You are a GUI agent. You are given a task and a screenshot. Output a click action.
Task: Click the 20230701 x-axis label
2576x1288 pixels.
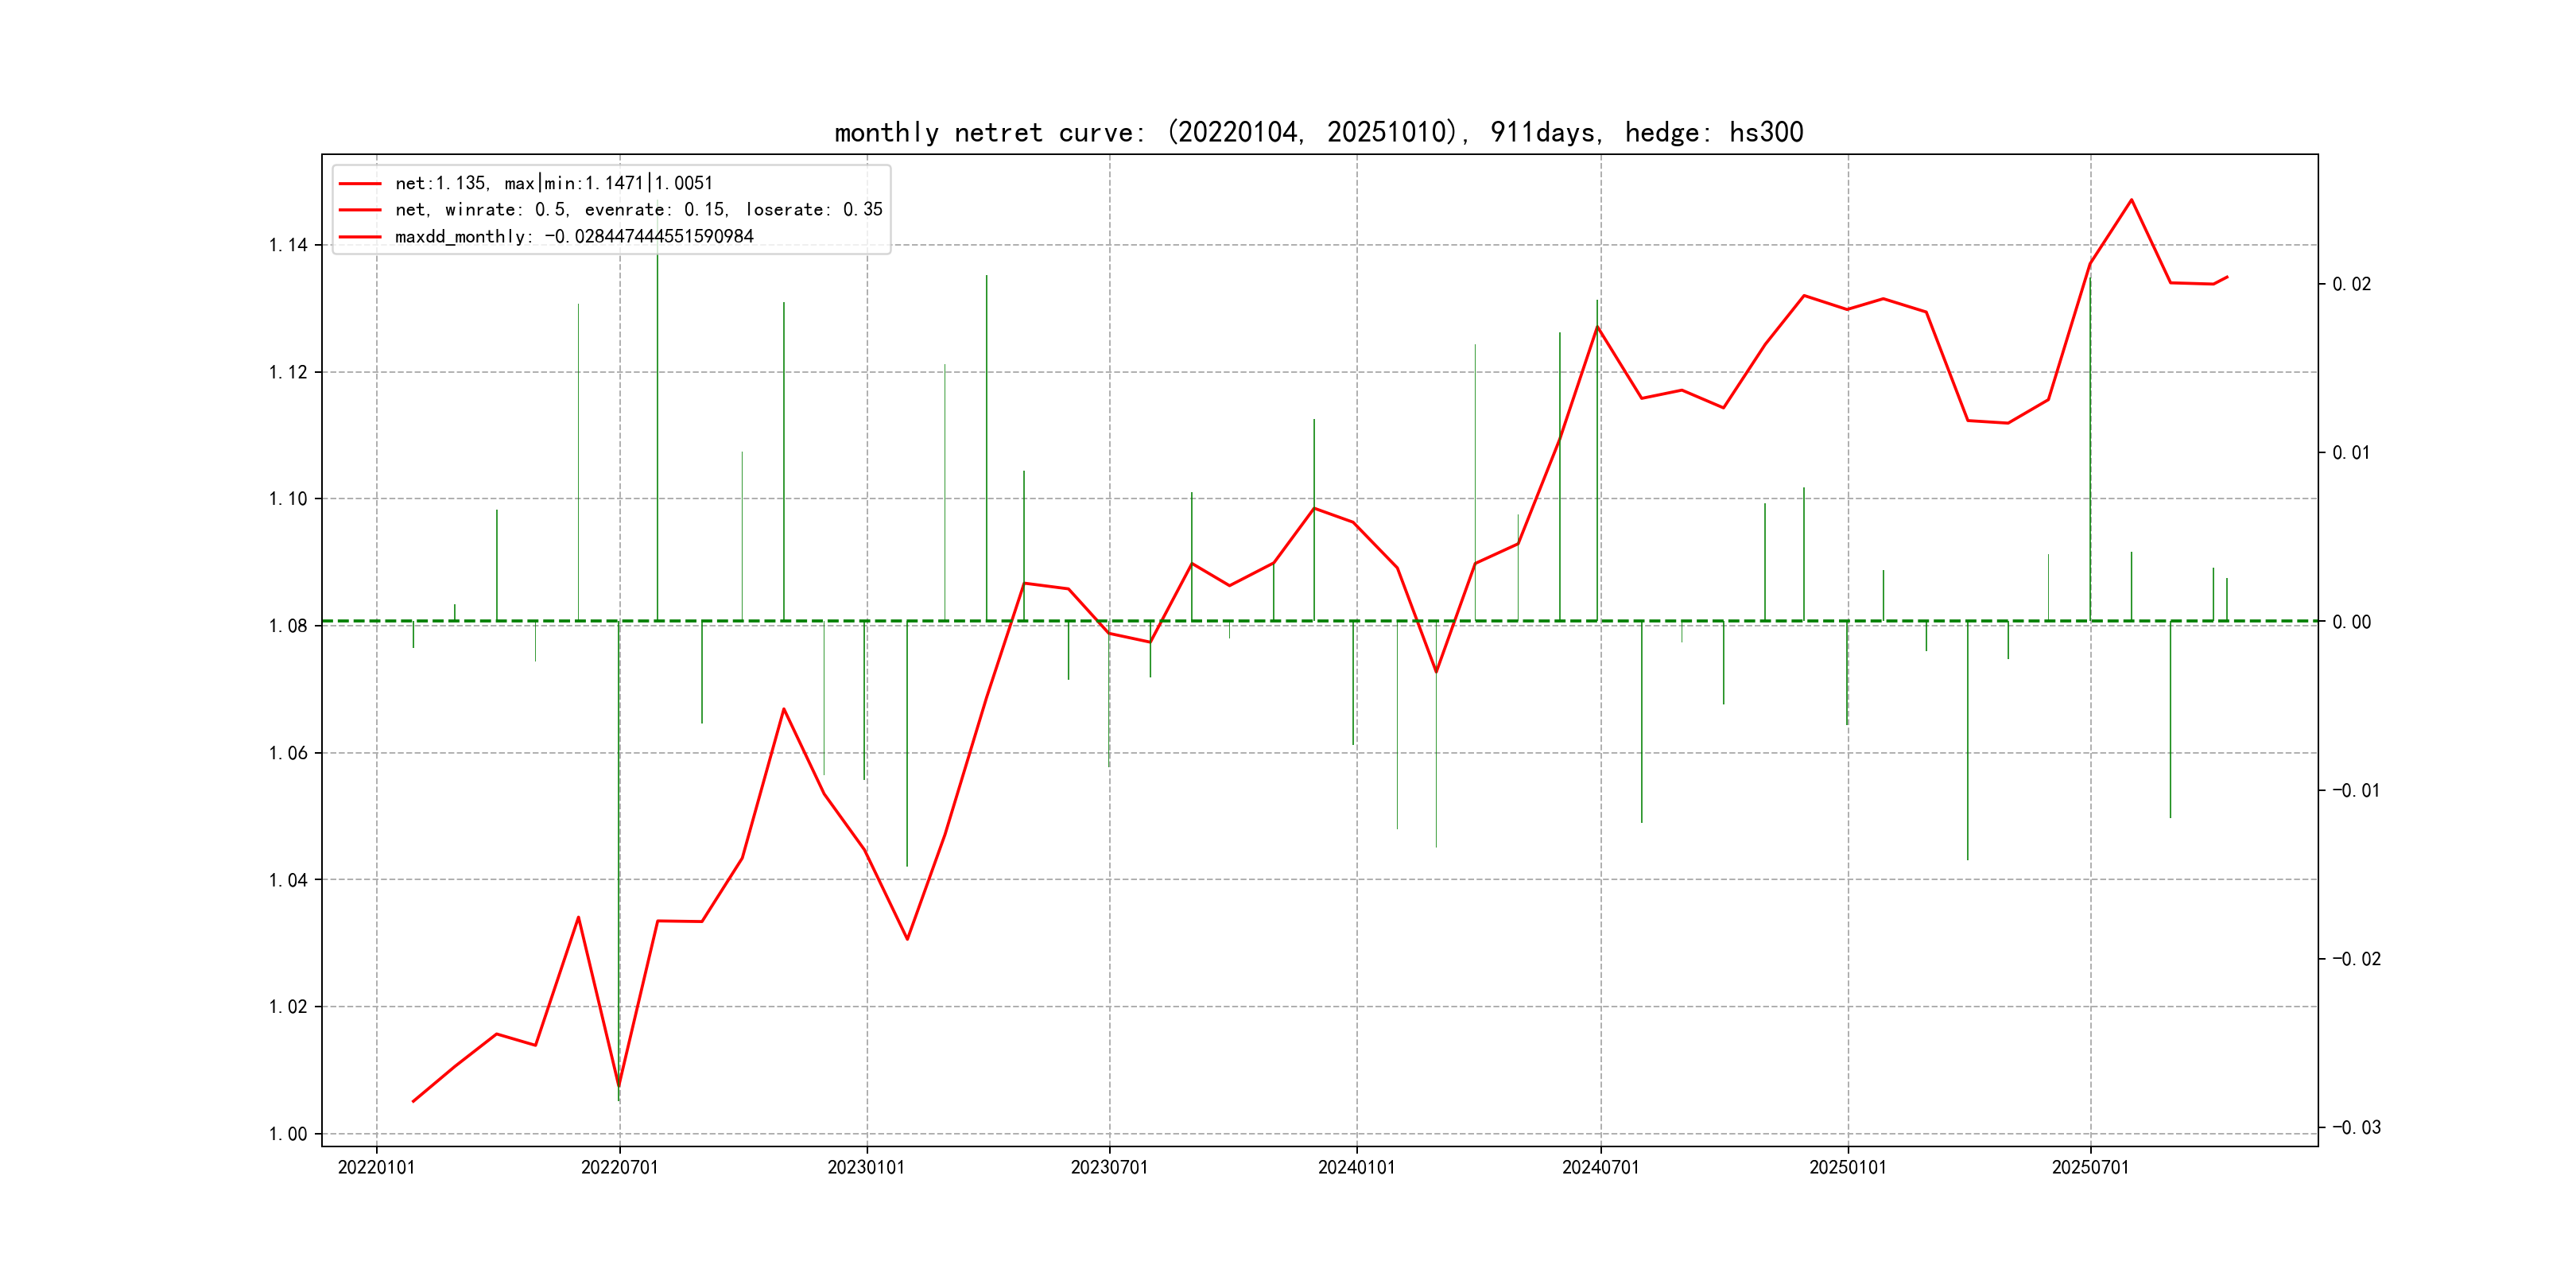(1109, 1168)
